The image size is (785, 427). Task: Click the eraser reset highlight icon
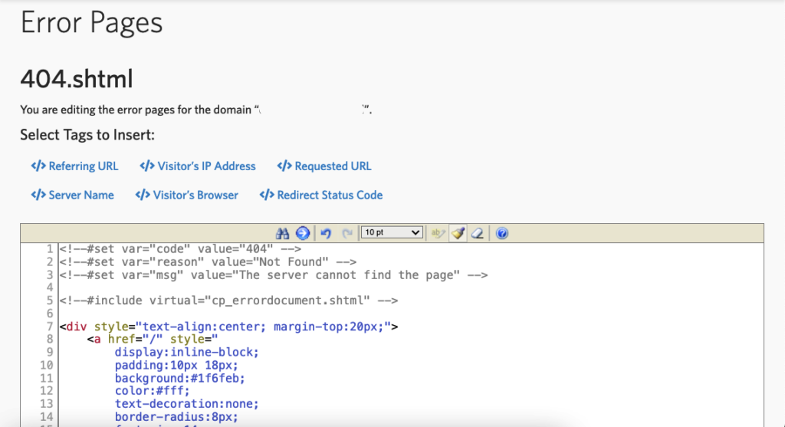pyautogui.click(x=478, y=233)
